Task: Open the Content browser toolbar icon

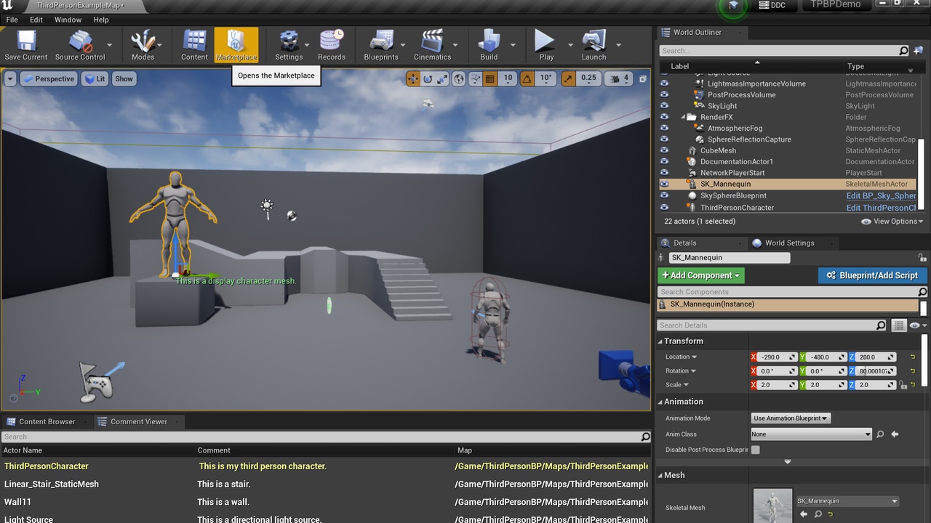Action: pyautogui.click(x=194, y=45)
